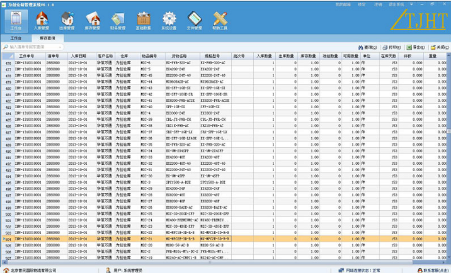Click horizontal scrollbar left arrow

[x=4, y=262]
